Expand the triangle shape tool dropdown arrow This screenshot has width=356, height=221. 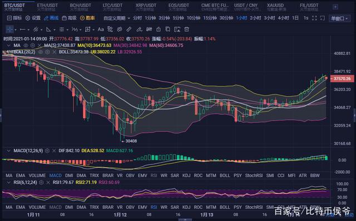point(55,29)
